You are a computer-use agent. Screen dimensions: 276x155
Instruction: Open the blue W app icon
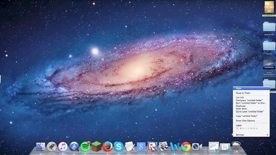pos(175,146)
